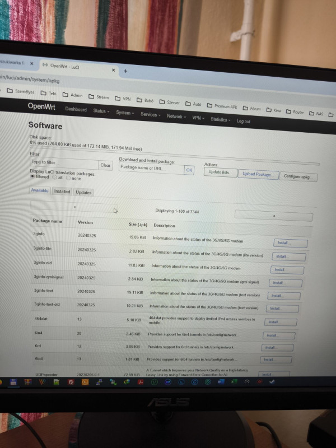
Task: Log out of OpenWrt
Action: click(244, 121)
